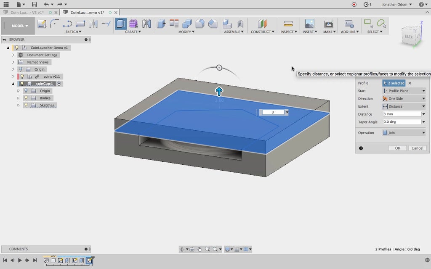Open the 3D Print Make icon
This screenshot has width=431, height=269.
coord(328,24)
